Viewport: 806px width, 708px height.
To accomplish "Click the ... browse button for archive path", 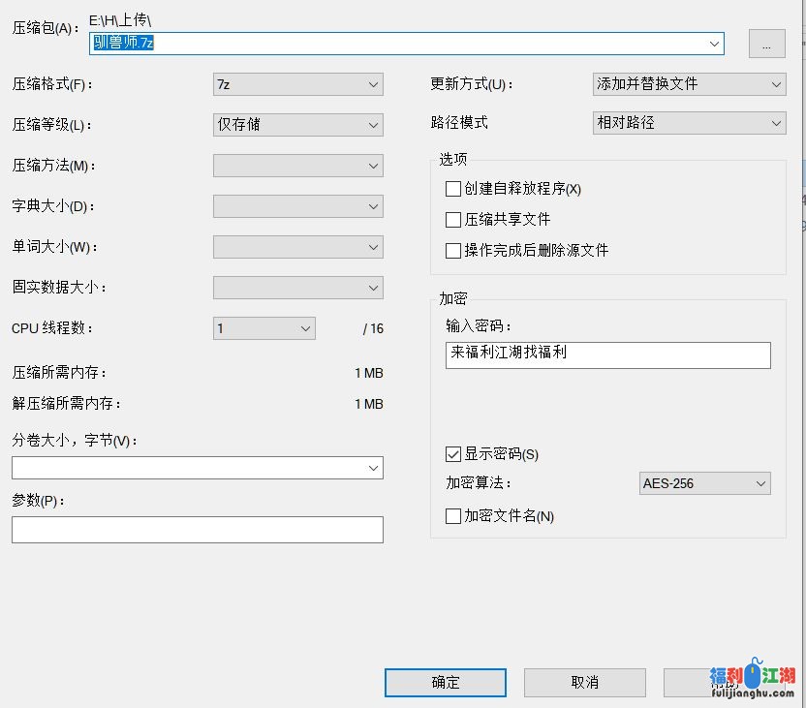I will click(766, 43).
